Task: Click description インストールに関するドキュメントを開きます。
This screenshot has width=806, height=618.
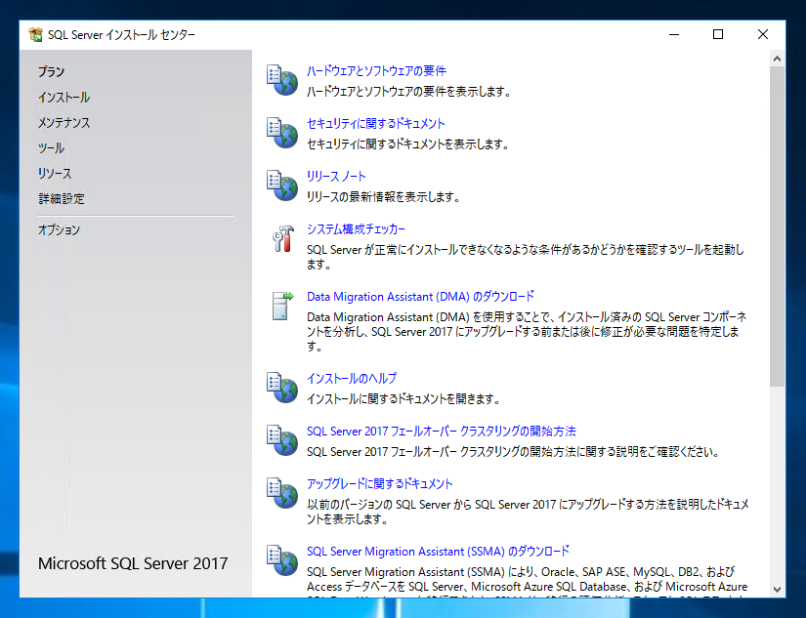Action: pos(403,399)
